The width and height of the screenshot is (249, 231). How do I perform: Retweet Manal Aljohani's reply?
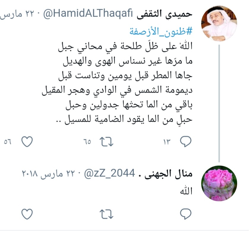[x=107, y=214]
